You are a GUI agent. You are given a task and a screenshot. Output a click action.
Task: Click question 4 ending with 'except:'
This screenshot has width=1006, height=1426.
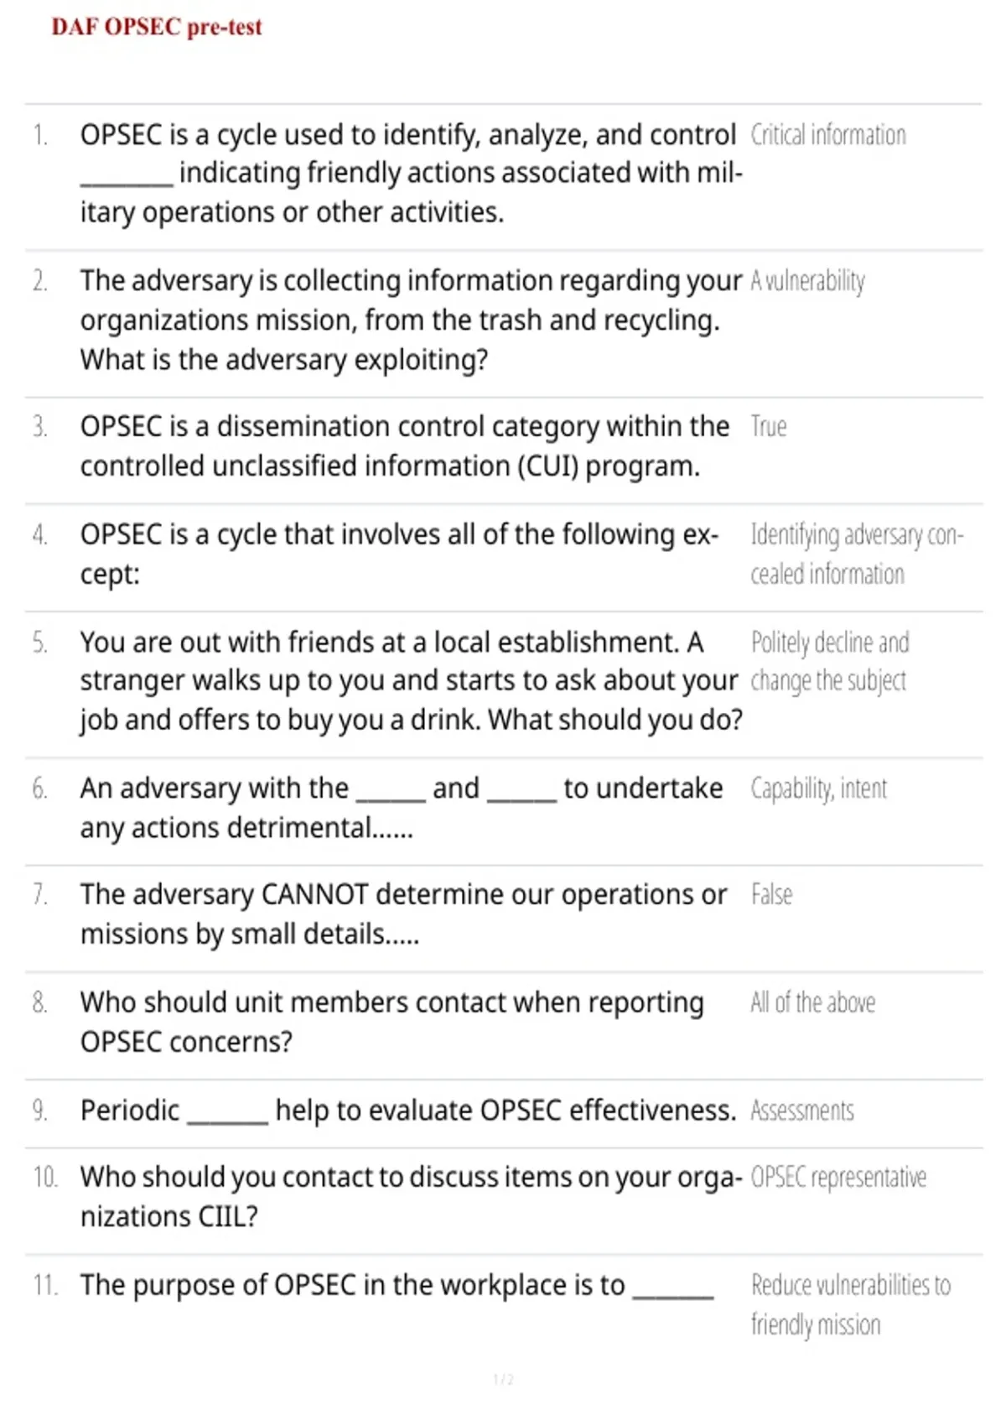(x=400, y=554)
